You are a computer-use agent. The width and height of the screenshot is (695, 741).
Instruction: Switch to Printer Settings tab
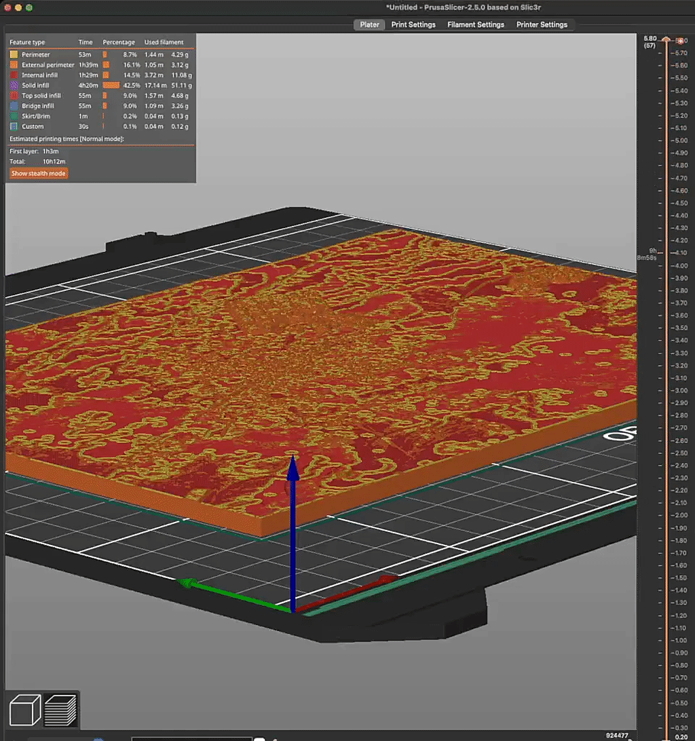tap(542, 24)
